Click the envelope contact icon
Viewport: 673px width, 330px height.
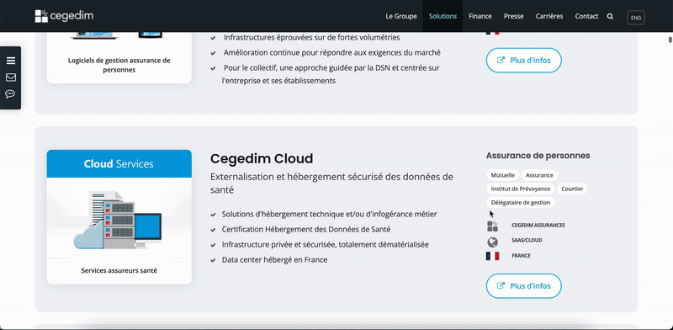(x=11, y=77)
